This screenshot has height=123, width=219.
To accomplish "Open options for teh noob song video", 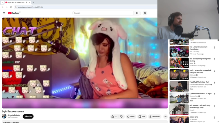I will (x=214, y=106).
